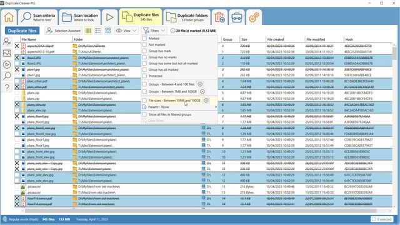The height and width of the screenshot is (225, 400).
Task: Switch to thumbnail grid view icon
Action: tap(108, 31)
